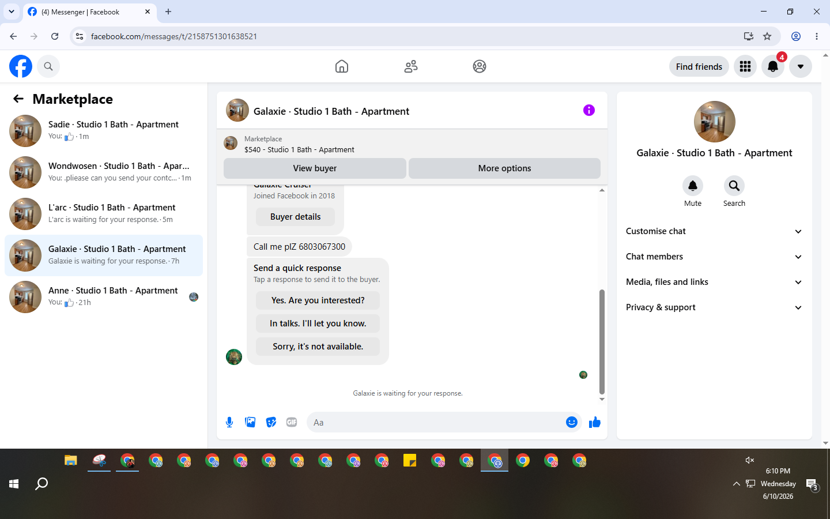Expand the Customise chat section
Image resolution: width=830 pixels, height=519 pixels.
(714, 231)
